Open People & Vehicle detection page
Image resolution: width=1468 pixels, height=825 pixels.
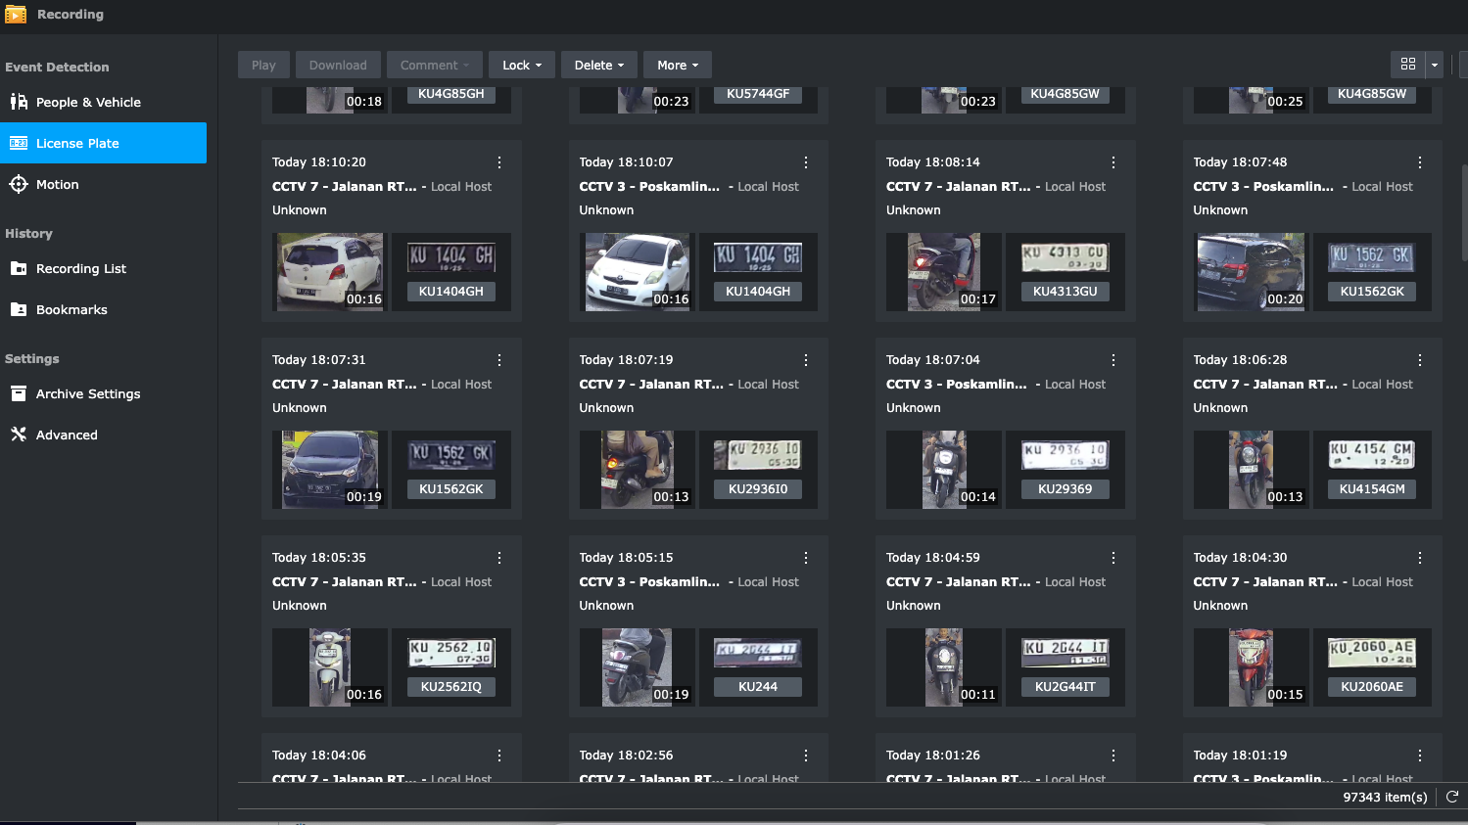click(88, 102)
